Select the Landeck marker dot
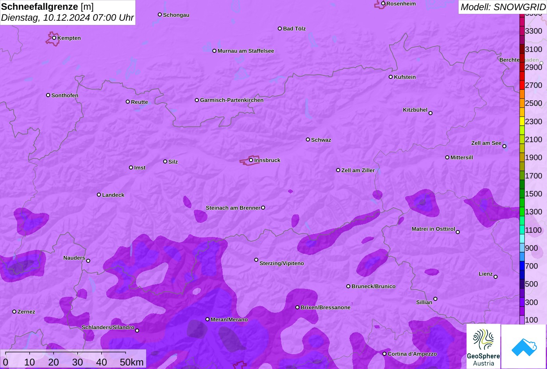Screen dimensions: 547x369 (x=99, y=195)
